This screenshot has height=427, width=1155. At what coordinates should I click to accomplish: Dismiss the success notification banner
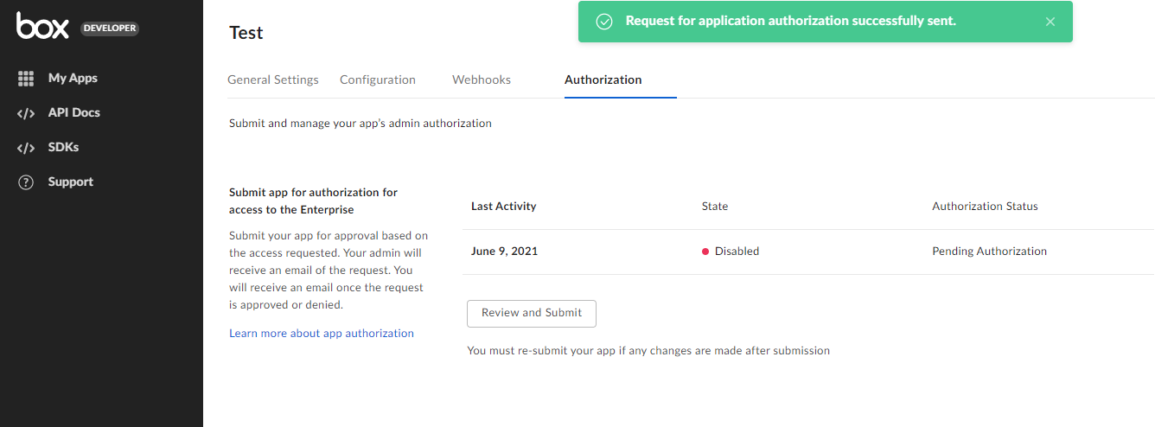tap(1050, 22)
